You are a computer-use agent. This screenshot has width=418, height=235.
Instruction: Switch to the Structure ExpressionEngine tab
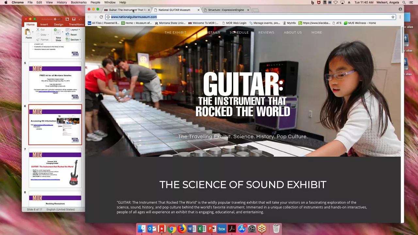[x=226, y=10]
